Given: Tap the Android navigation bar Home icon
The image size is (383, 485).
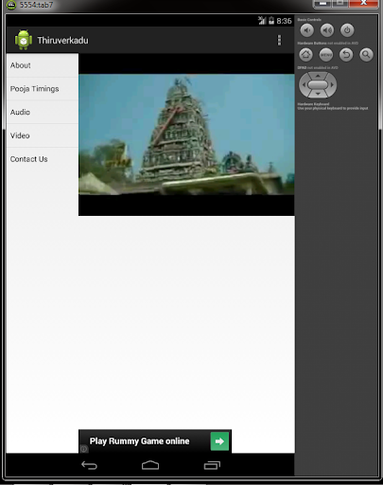Looking at the screenshot, I should point(150,465).
